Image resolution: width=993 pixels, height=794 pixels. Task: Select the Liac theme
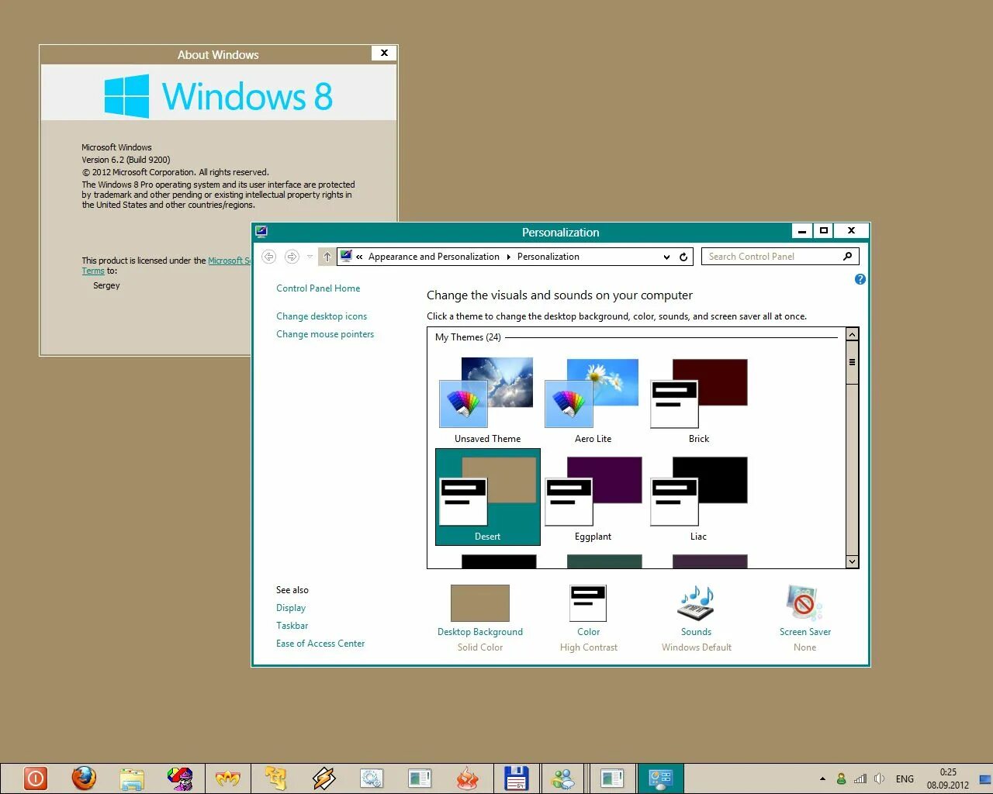698,497
